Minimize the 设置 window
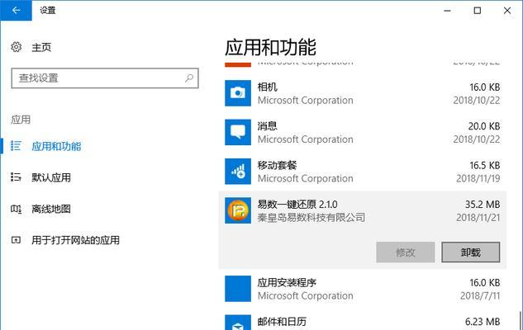The image size is (523, 330). tap(448, 11)
